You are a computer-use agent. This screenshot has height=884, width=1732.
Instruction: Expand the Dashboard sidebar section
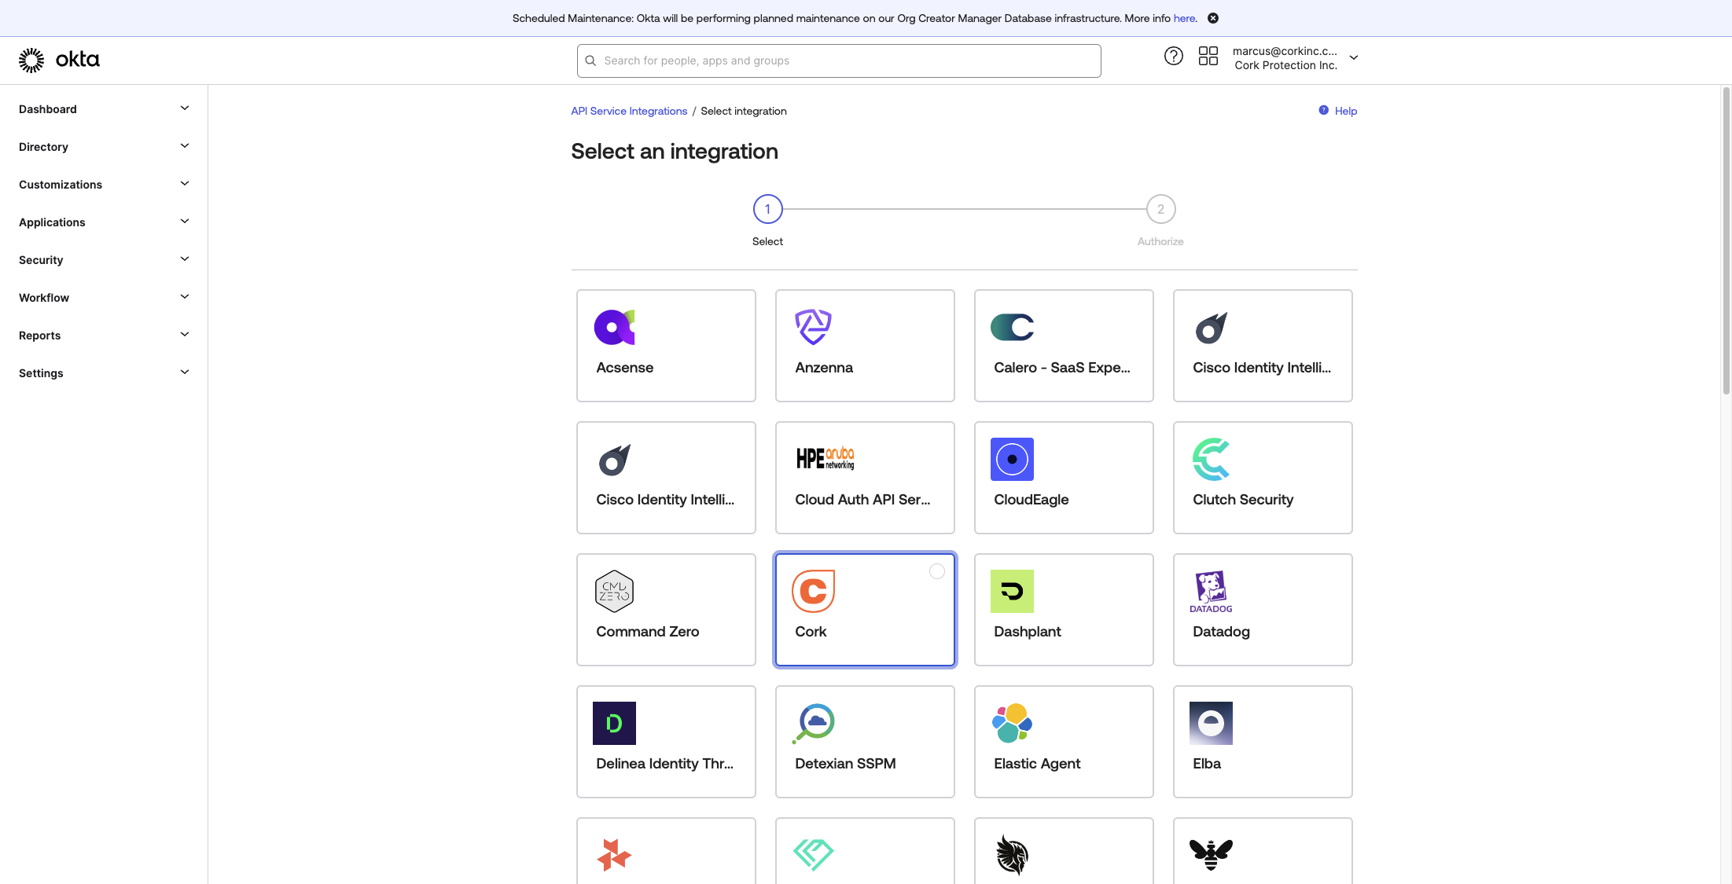click(104, 109)
